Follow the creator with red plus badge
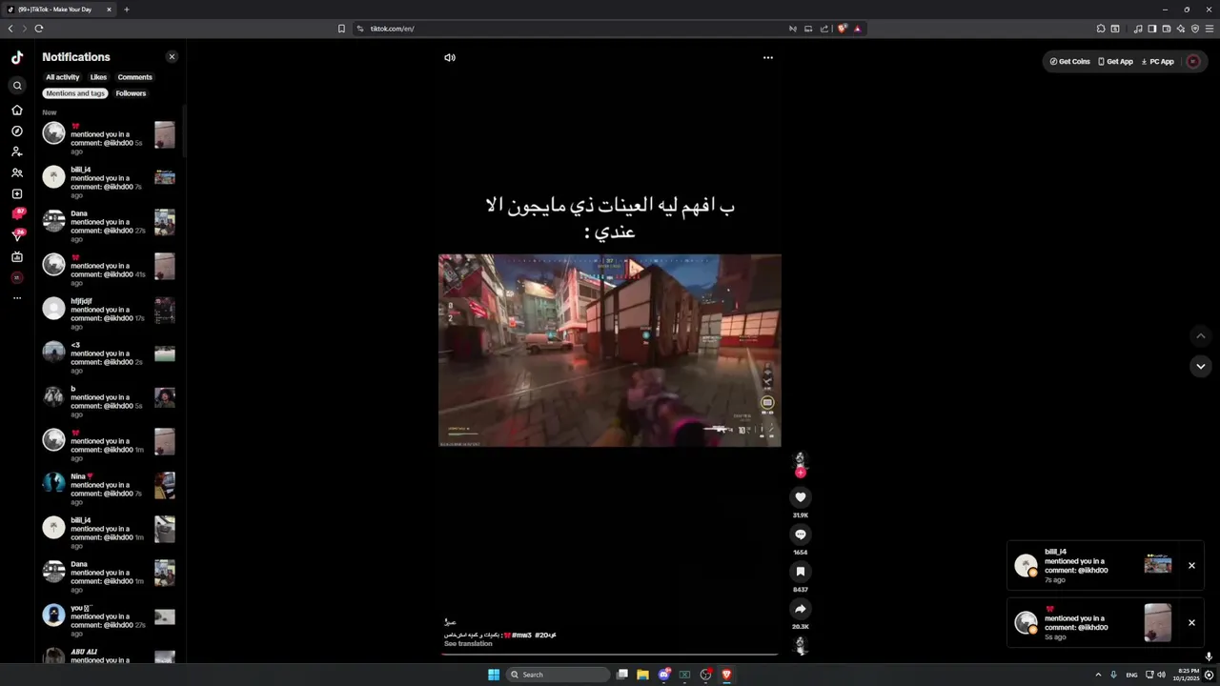Image resolution: width=1220 pixels, height=686 pixels. (x=801, y=473)
